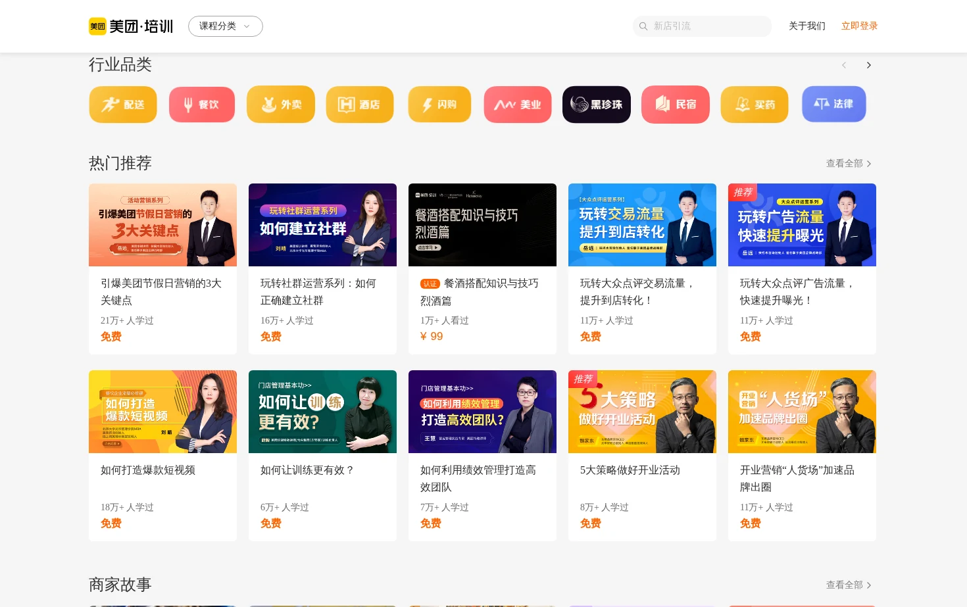This screenshot has width=967, height=607.
Task: Select the 外卖 industry category
Action: point(281,105)
